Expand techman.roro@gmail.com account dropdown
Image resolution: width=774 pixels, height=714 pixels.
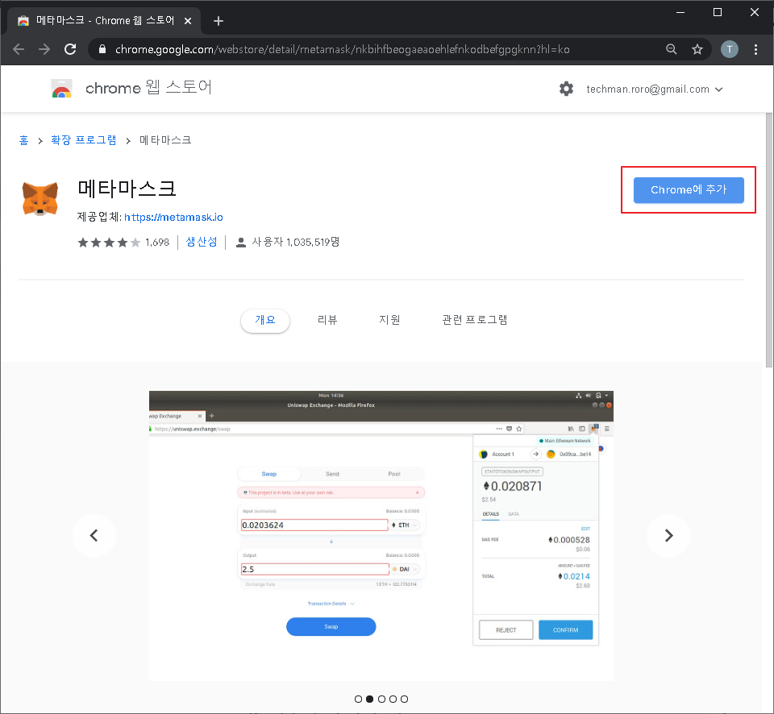click(x=654, y=89)
